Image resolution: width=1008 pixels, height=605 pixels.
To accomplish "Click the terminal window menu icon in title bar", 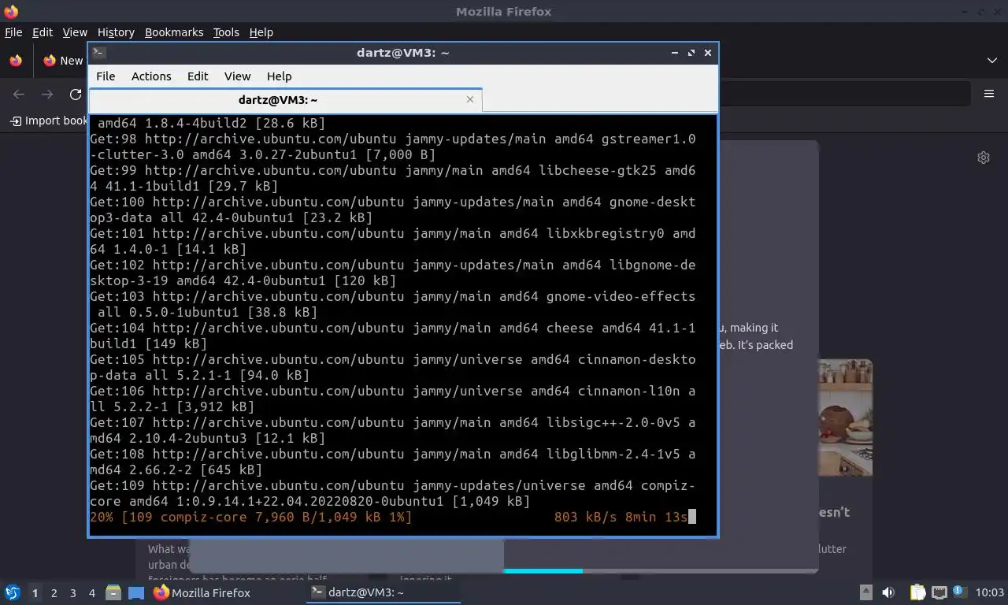I will (98, 53).
